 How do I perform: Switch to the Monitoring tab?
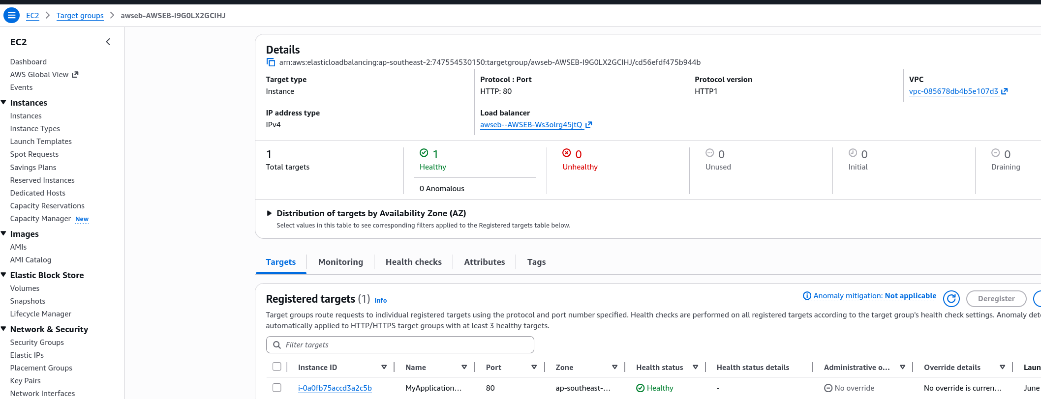pyautogui.click(x=340, y=262)
